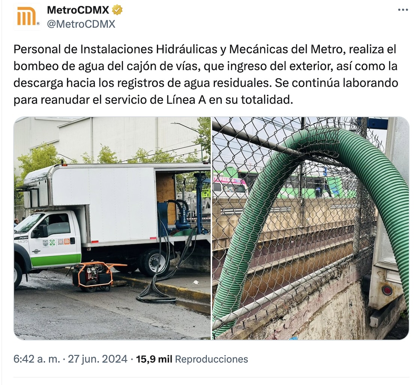Click the Metro logo on the truck door

point(67,242)
